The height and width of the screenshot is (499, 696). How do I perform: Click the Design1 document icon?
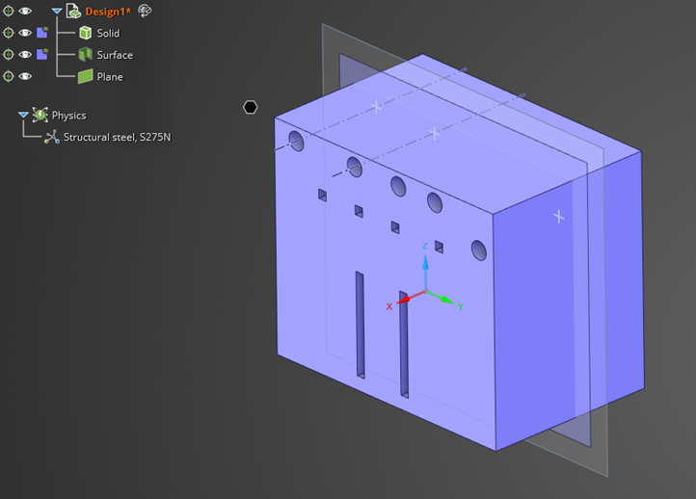point(73,12)
